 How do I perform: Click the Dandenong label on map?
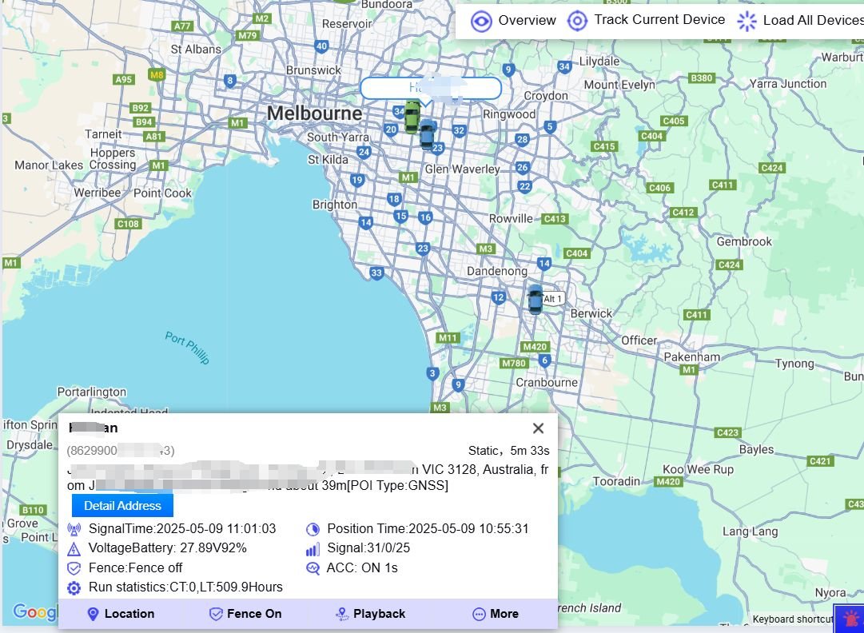point(497,271)
